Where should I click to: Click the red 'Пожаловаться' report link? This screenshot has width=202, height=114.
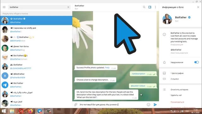pos(177,102)
